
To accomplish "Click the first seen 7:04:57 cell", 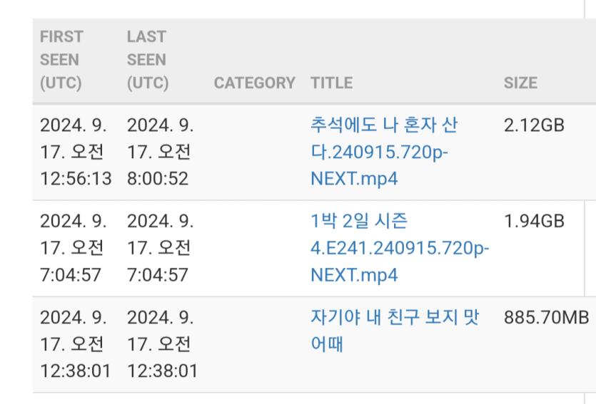I will coord(74,248).
